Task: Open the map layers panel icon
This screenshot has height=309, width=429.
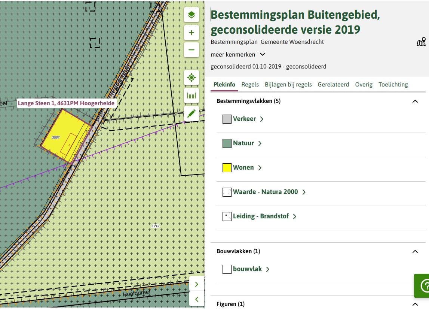Action: click(191, 15)
